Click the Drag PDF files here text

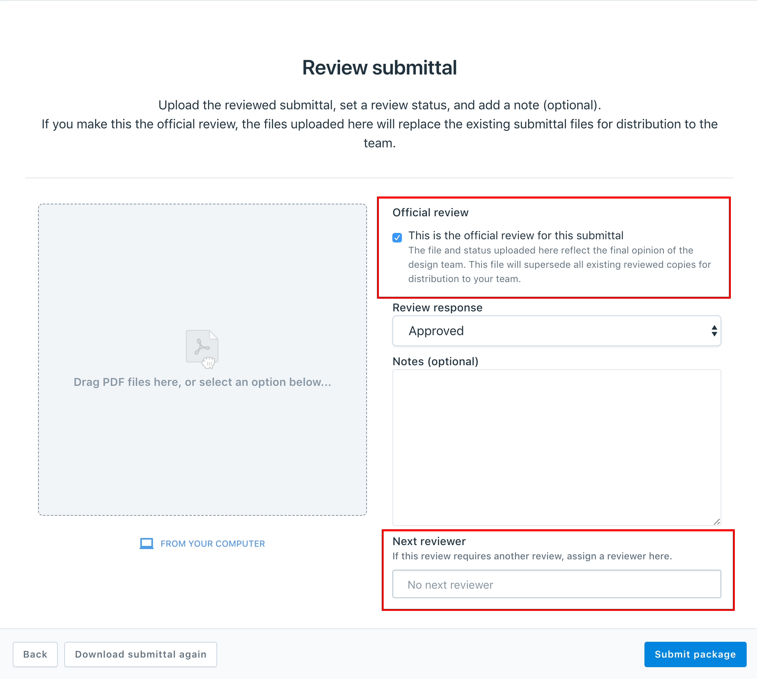(x=202, y=382)
